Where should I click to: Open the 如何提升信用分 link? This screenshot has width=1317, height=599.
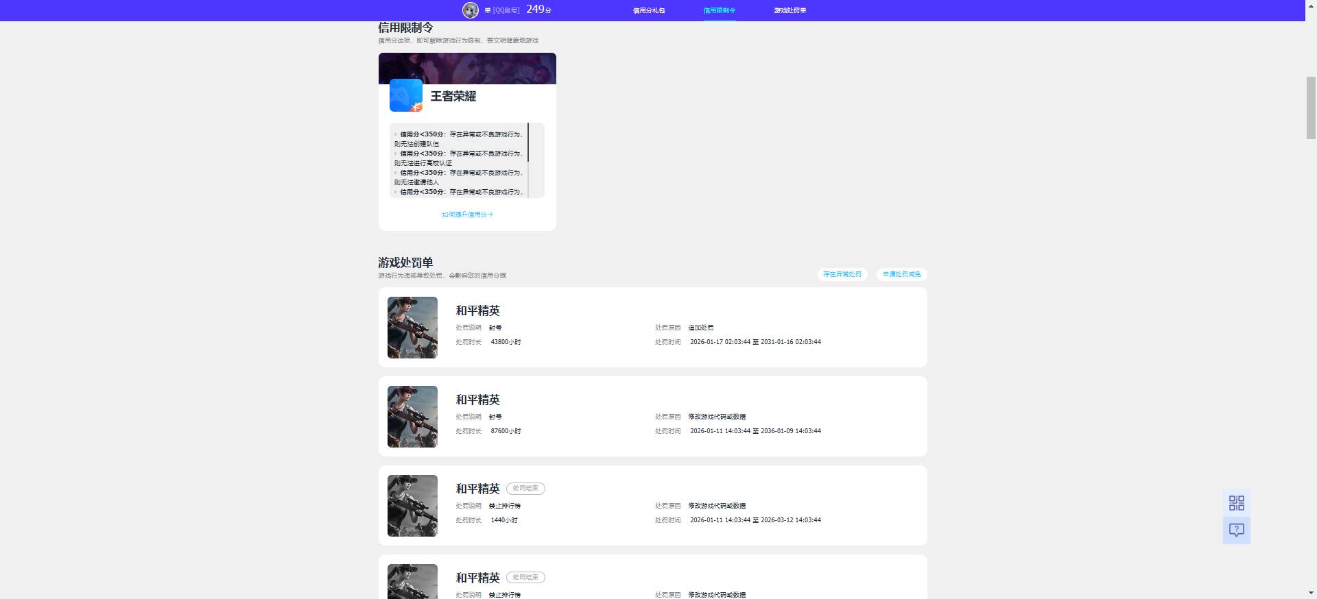click(467, 215)
